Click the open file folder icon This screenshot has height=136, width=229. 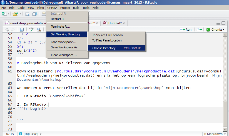coord(15,14)
